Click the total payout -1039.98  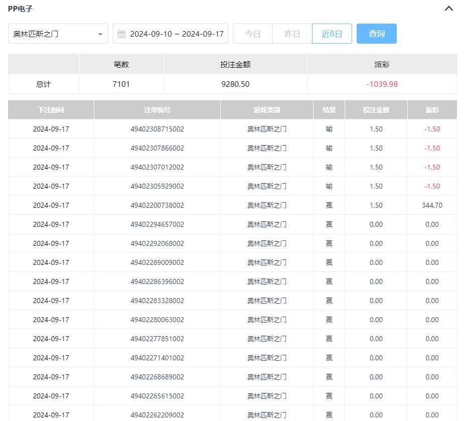[x=382, y=84]
